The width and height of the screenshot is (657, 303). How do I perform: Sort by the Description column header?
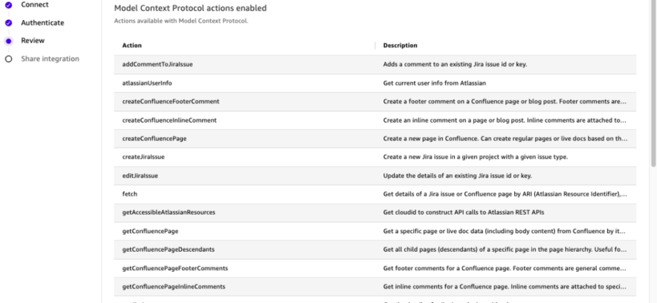(400, 46)
